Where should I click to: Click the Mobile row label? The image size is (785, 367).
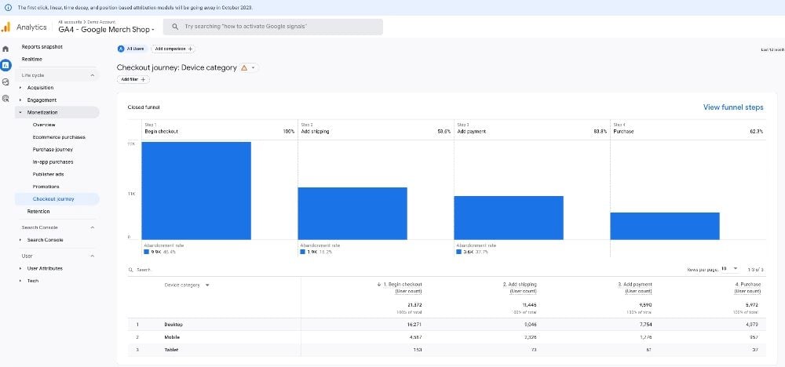click(172, 337)
